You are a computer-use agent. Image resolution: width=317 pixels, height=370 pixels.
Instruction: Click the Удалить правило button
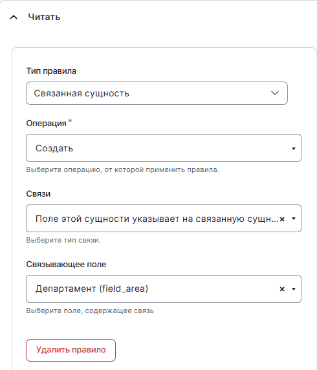(71, 350)
